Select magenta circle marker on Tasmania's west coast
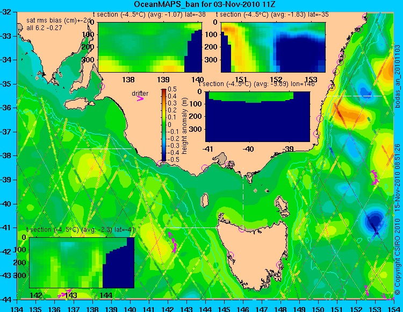Image resolution: width=403 pixels, height=312 pixels. [230, 255]
